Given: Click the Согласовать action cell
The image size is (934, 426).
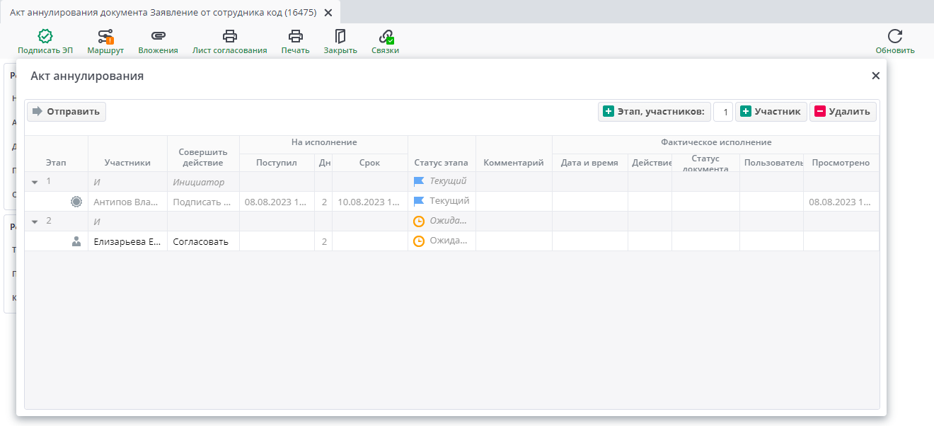Looking at the screenshot, I should pos(201,241).
